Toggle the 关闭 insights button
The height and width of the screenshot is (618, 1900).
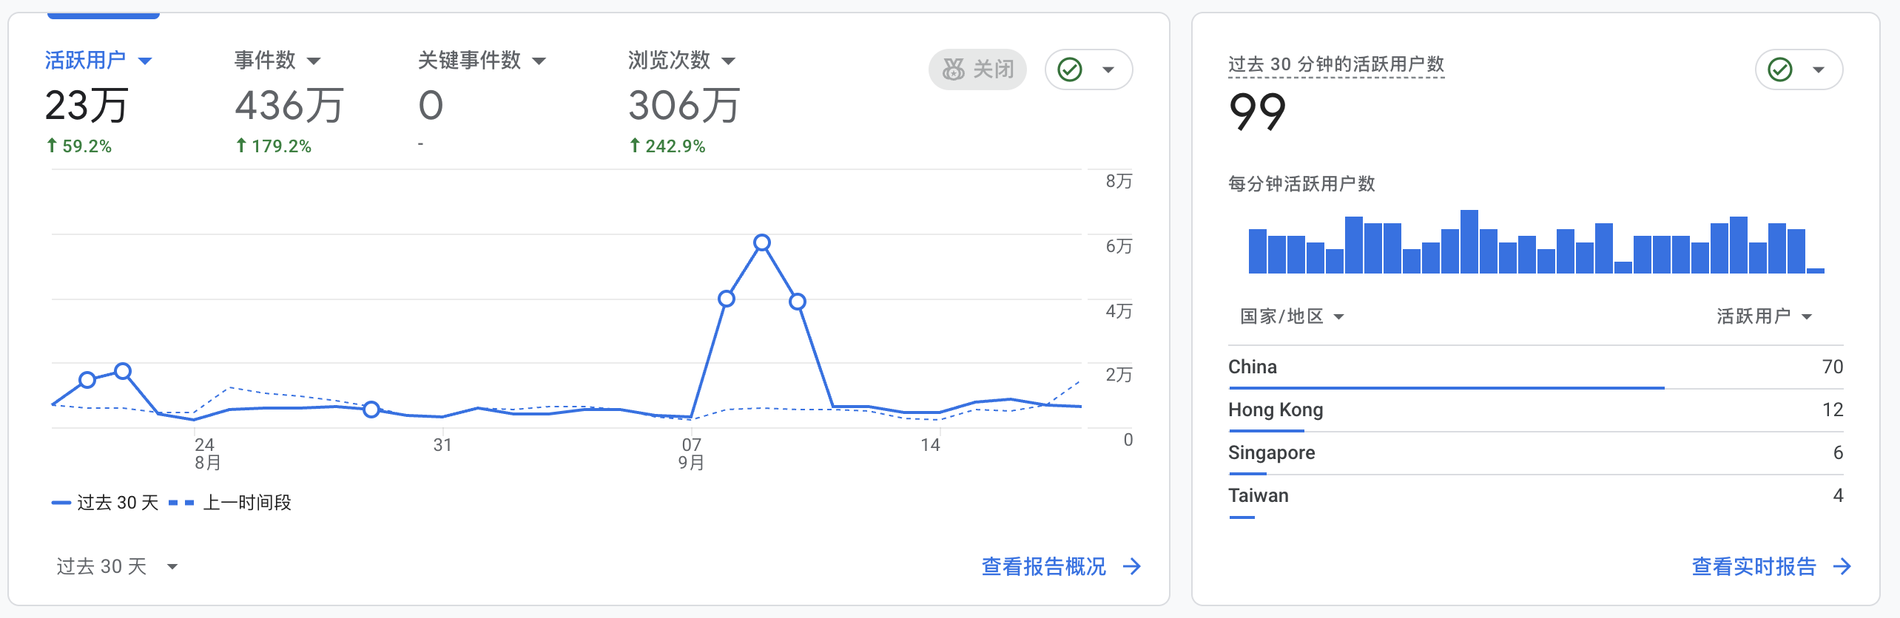[977, 69]
